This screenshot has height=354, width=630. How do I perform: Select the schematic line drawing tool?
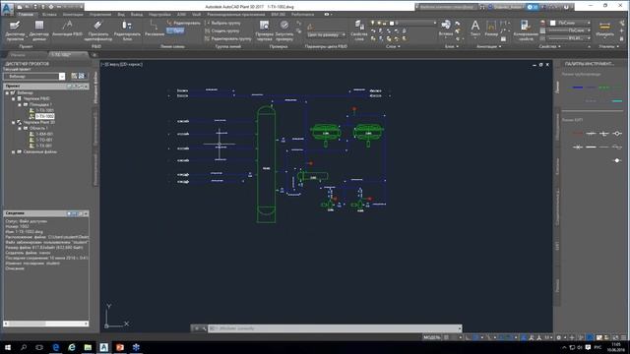click(x=155, y=29)
